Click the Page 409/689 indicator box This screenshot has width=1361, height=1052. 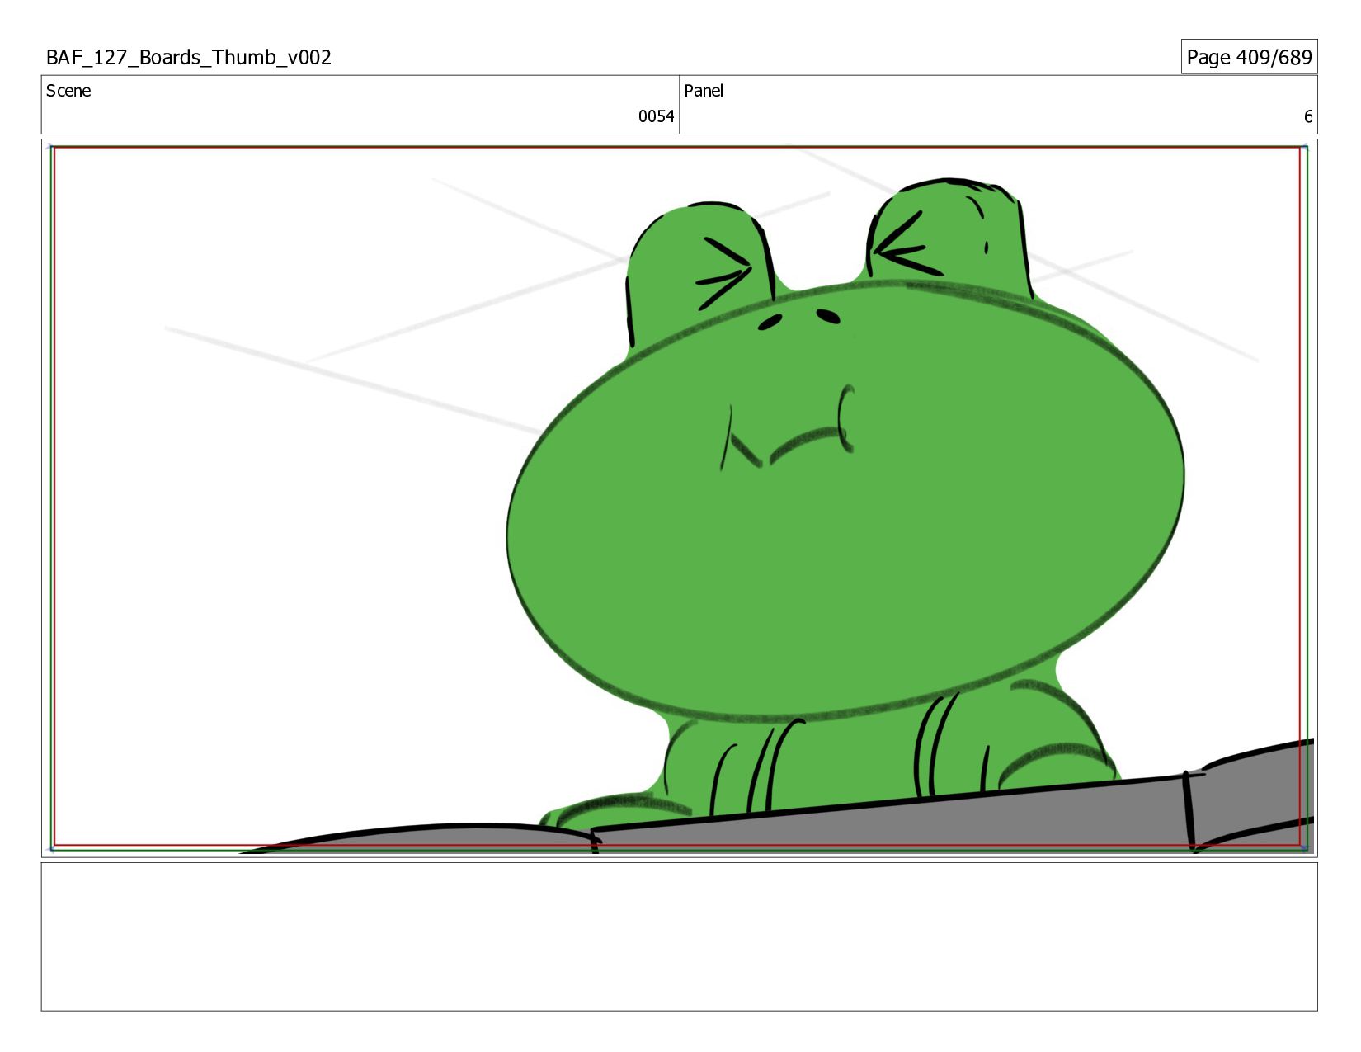point(1249,57)
